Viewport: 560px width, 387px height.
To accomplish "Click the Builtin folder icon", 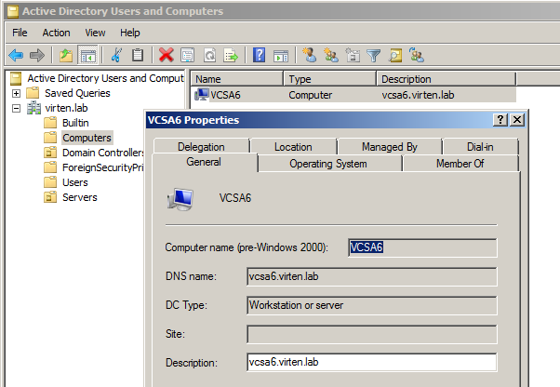I will pyautogui.click(x=50, y=123).
